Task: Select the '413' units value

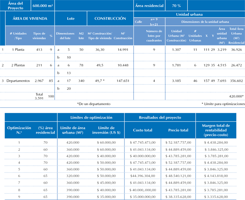Action: click(x=39, y=50)
